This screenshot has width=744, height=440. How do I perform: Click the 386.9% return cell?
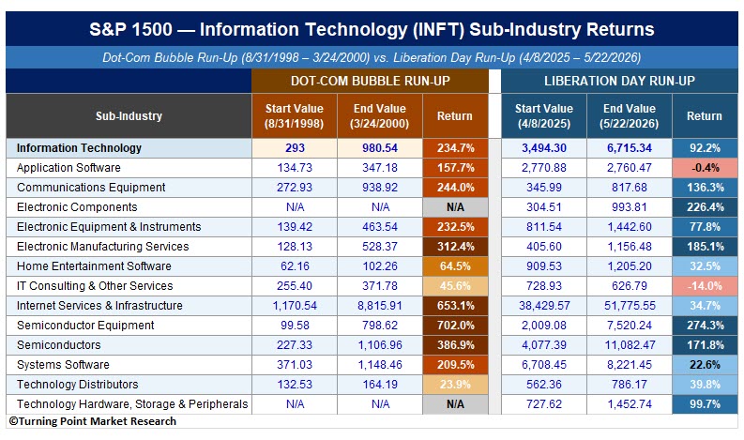(456, 345)
